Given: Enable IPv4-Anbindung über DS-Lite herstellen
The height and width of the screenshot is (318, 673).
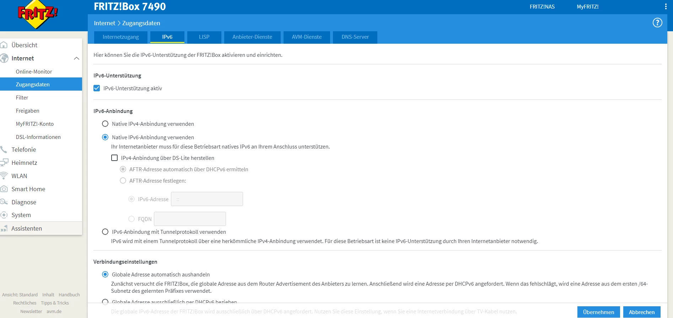Looking at the screenshot, I should 114,158.
